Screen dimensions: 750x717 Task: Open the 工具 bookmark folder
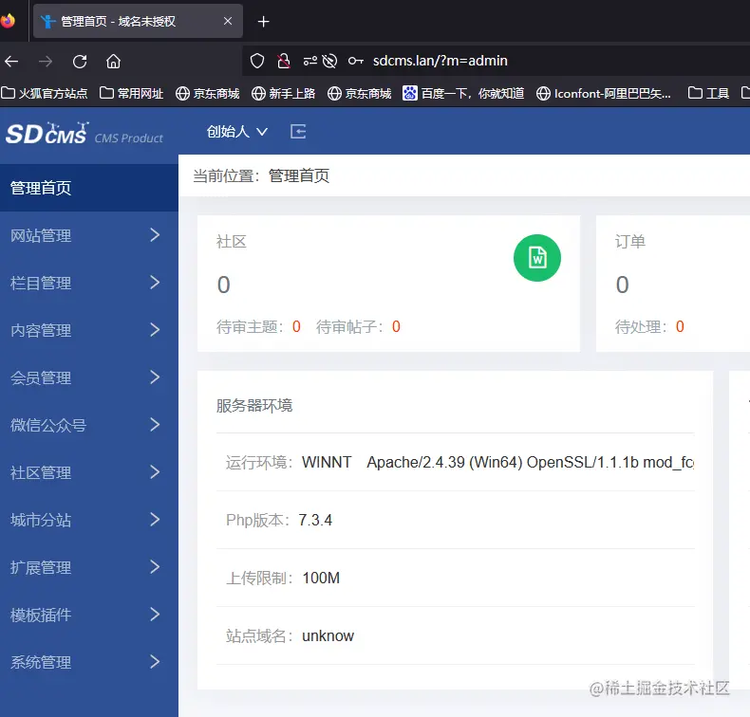click(x=708, y=93)
